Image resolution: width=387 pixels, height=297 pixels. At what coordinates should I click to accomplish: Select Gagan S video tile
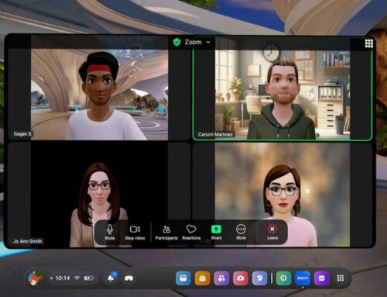click(99, 88)
